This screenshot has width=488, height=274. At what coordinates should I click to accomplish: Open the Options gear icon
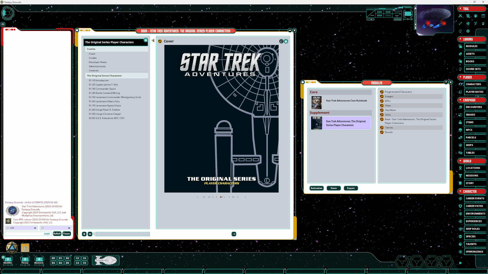click(x=468, y=31)
